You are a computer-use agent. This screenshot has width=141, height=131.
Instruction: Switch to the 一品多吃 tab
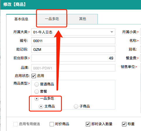52,19
